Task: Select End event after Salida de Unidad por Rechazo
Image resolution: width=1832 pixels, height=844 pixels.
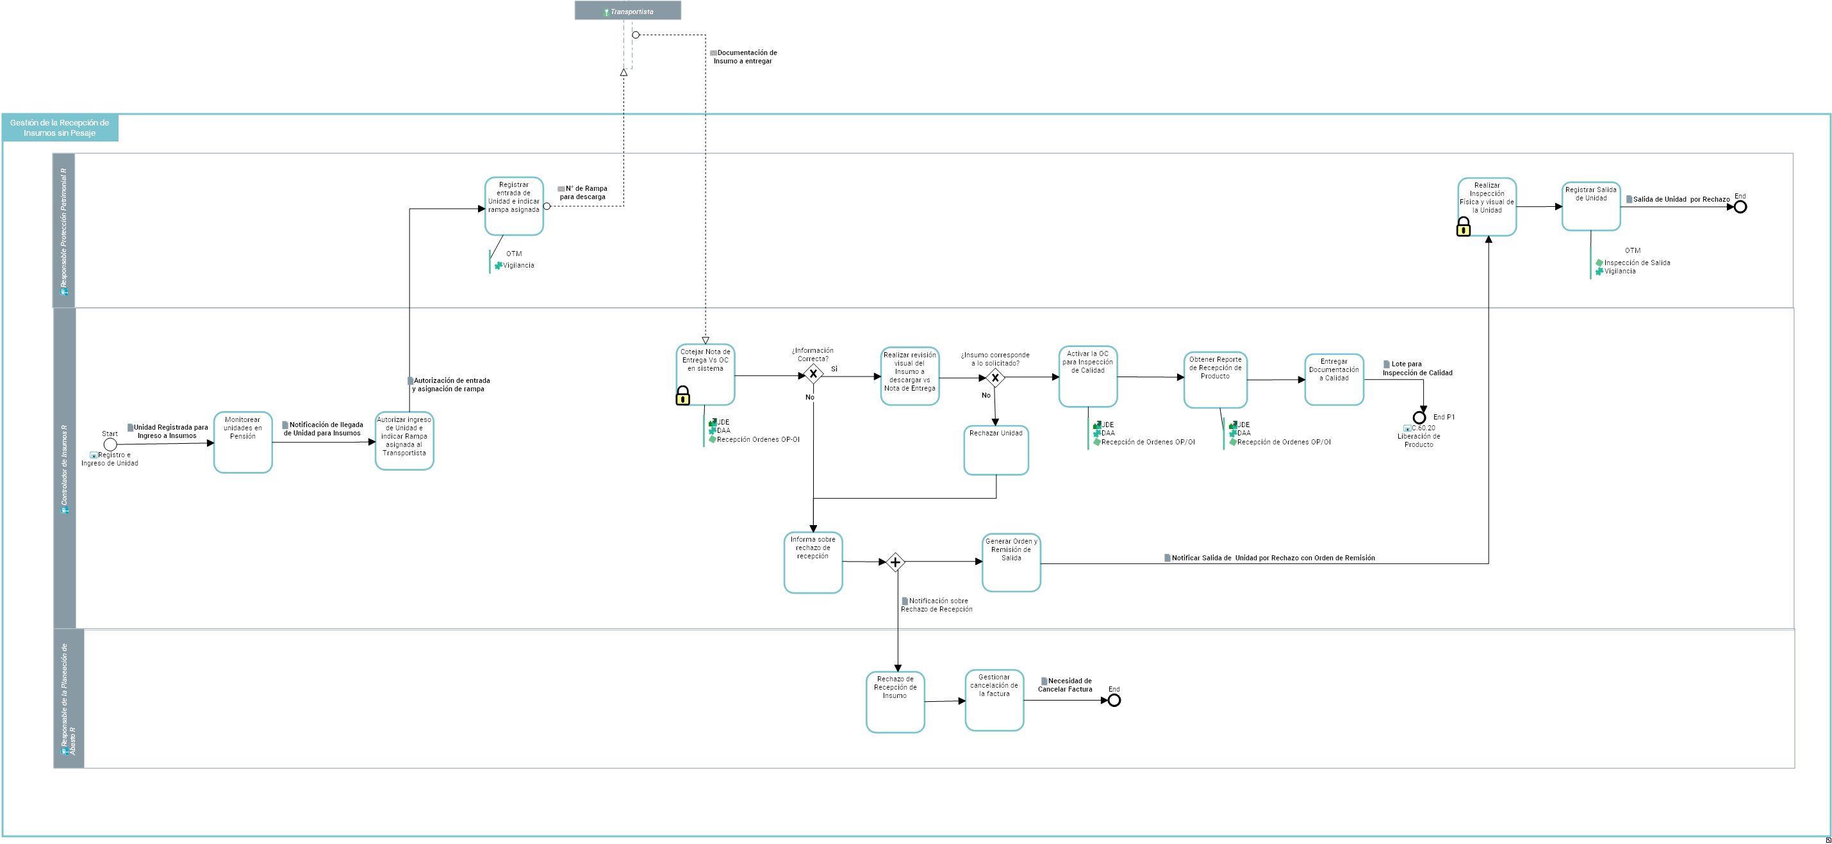Action: tap(1740, 207)
